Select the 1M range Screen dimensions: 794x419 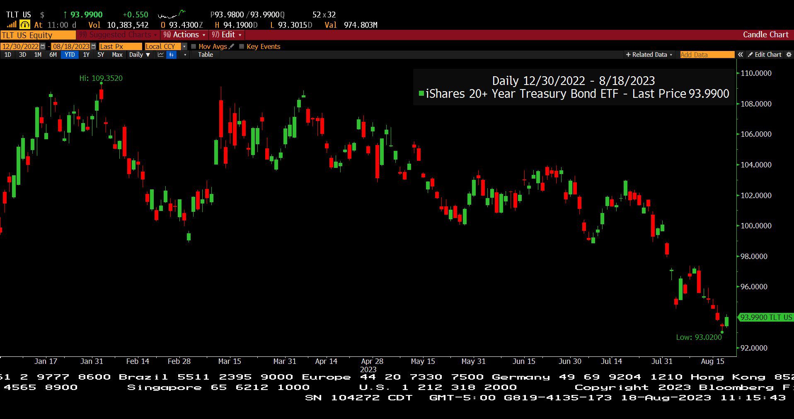38,55
